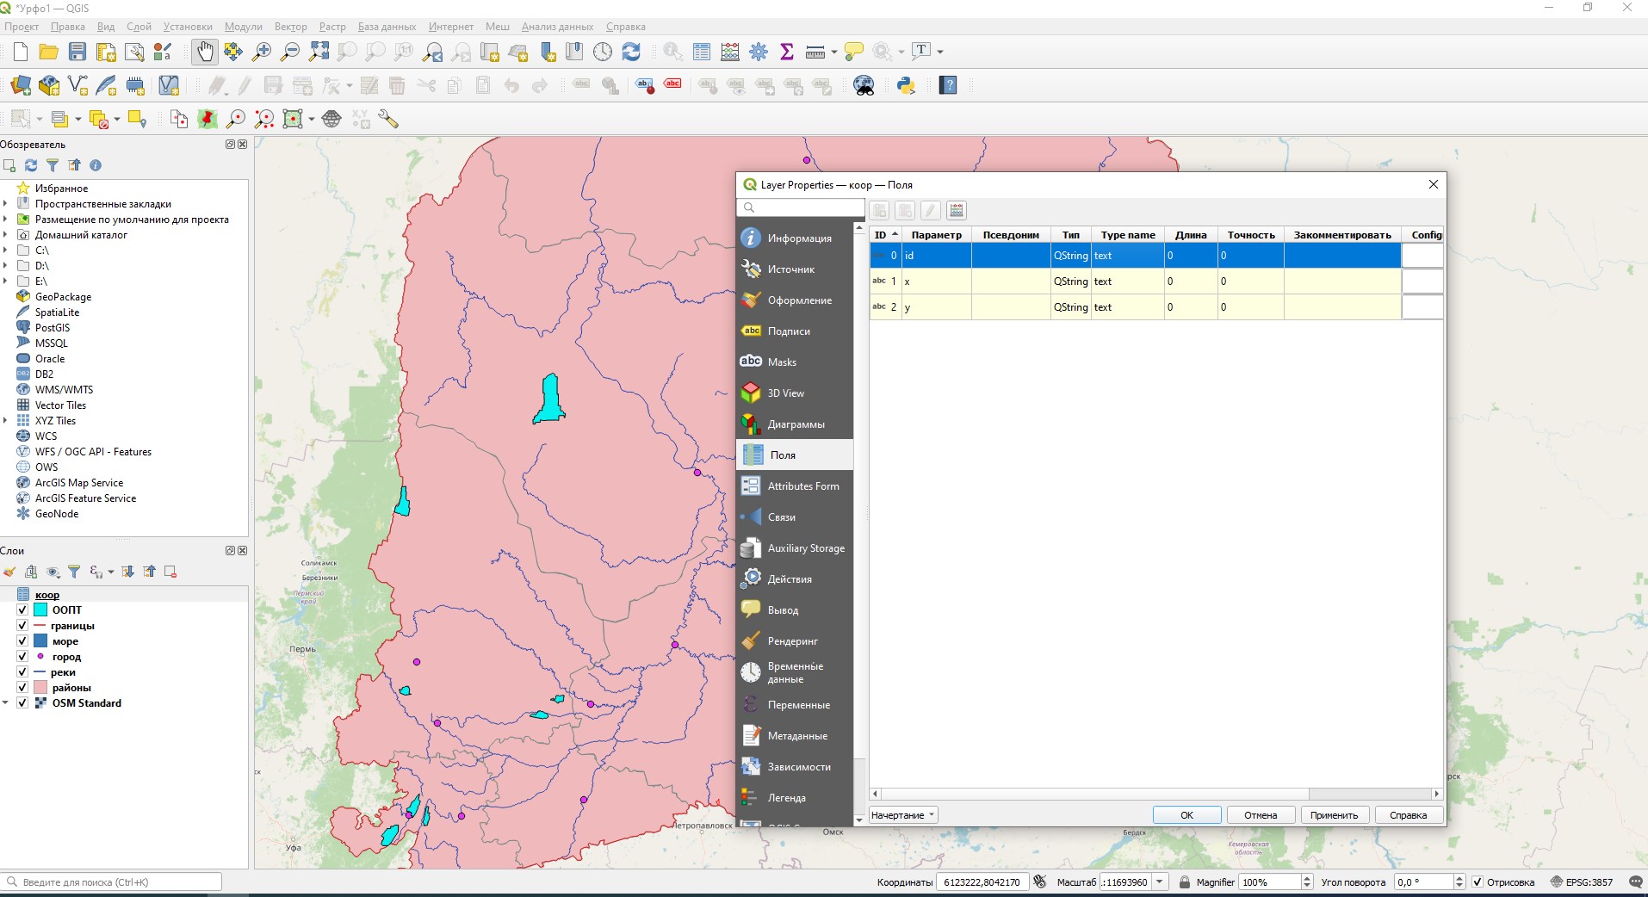
Task: Click the Zoom In magnifier tool
Action: 262,52
